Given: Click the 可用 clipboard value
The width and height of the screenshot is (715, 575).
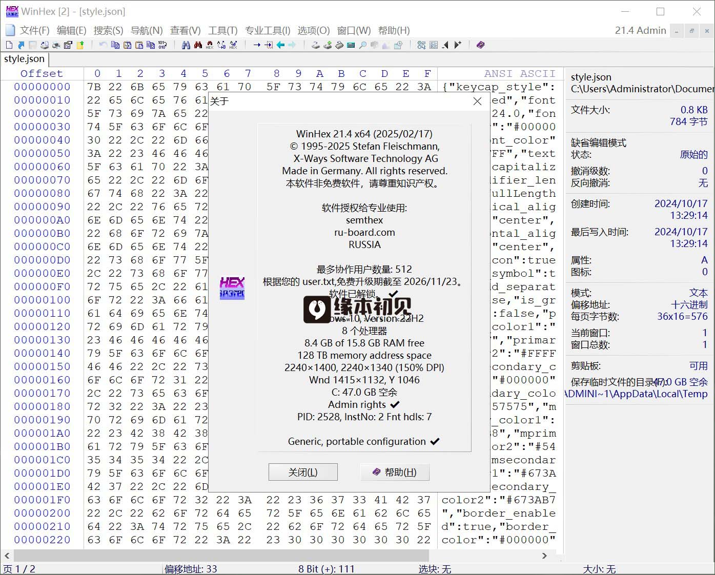Looking at the screenshot, I should (x=699, y=366).
